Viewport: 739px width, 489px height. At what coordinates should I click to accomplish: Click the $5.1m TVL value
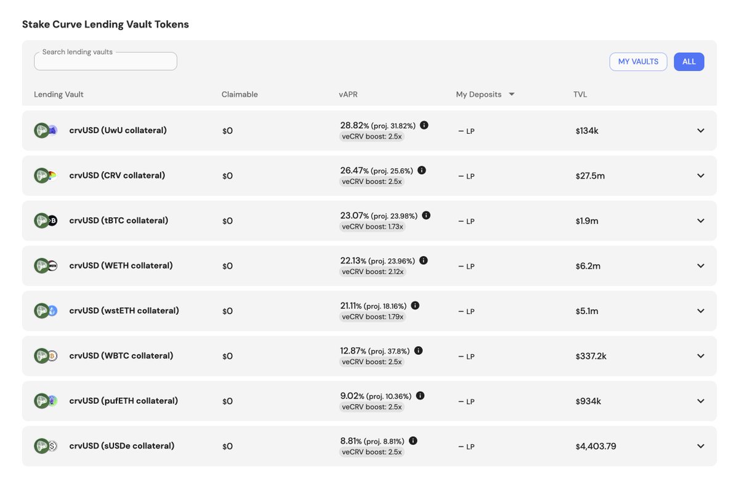587,311
